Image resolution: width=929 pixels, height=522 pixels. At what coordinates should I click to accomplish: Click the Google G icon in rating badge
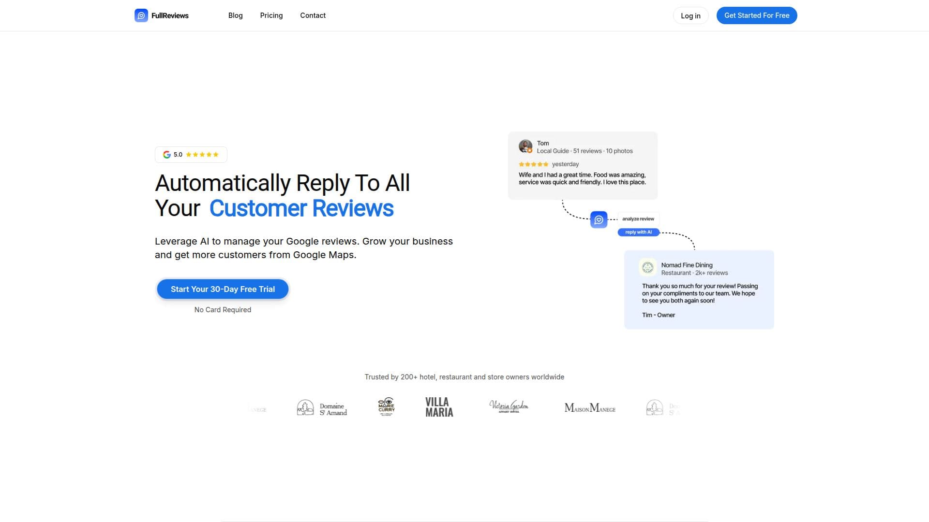pos(167,155)
